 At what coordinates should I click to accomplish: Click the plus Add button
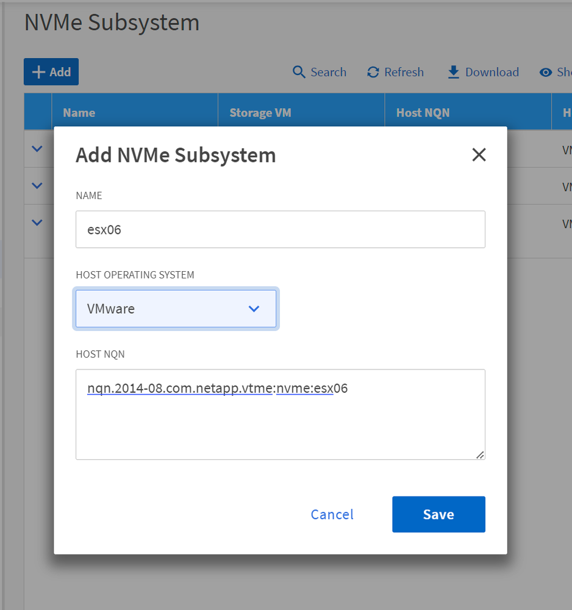point(51,72)
